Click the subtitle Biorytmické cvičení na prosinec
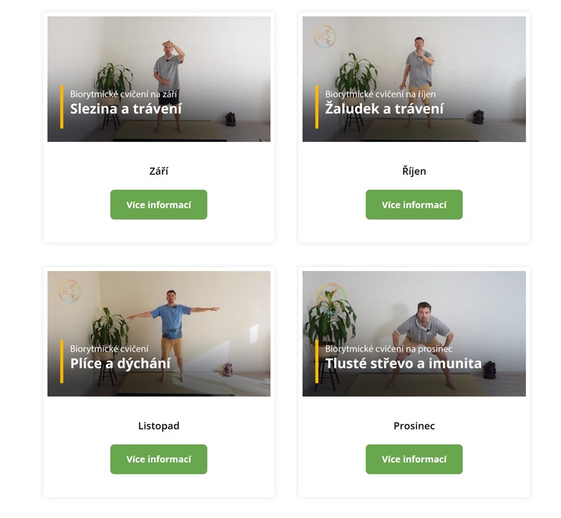This screenshot has height=518, width=561. (x=388, y=349)
